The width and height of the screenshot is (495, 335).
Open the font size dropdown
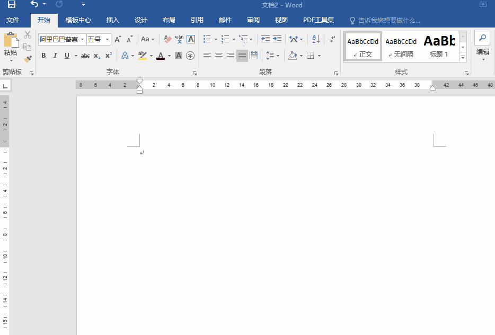(x=108, y=39)
